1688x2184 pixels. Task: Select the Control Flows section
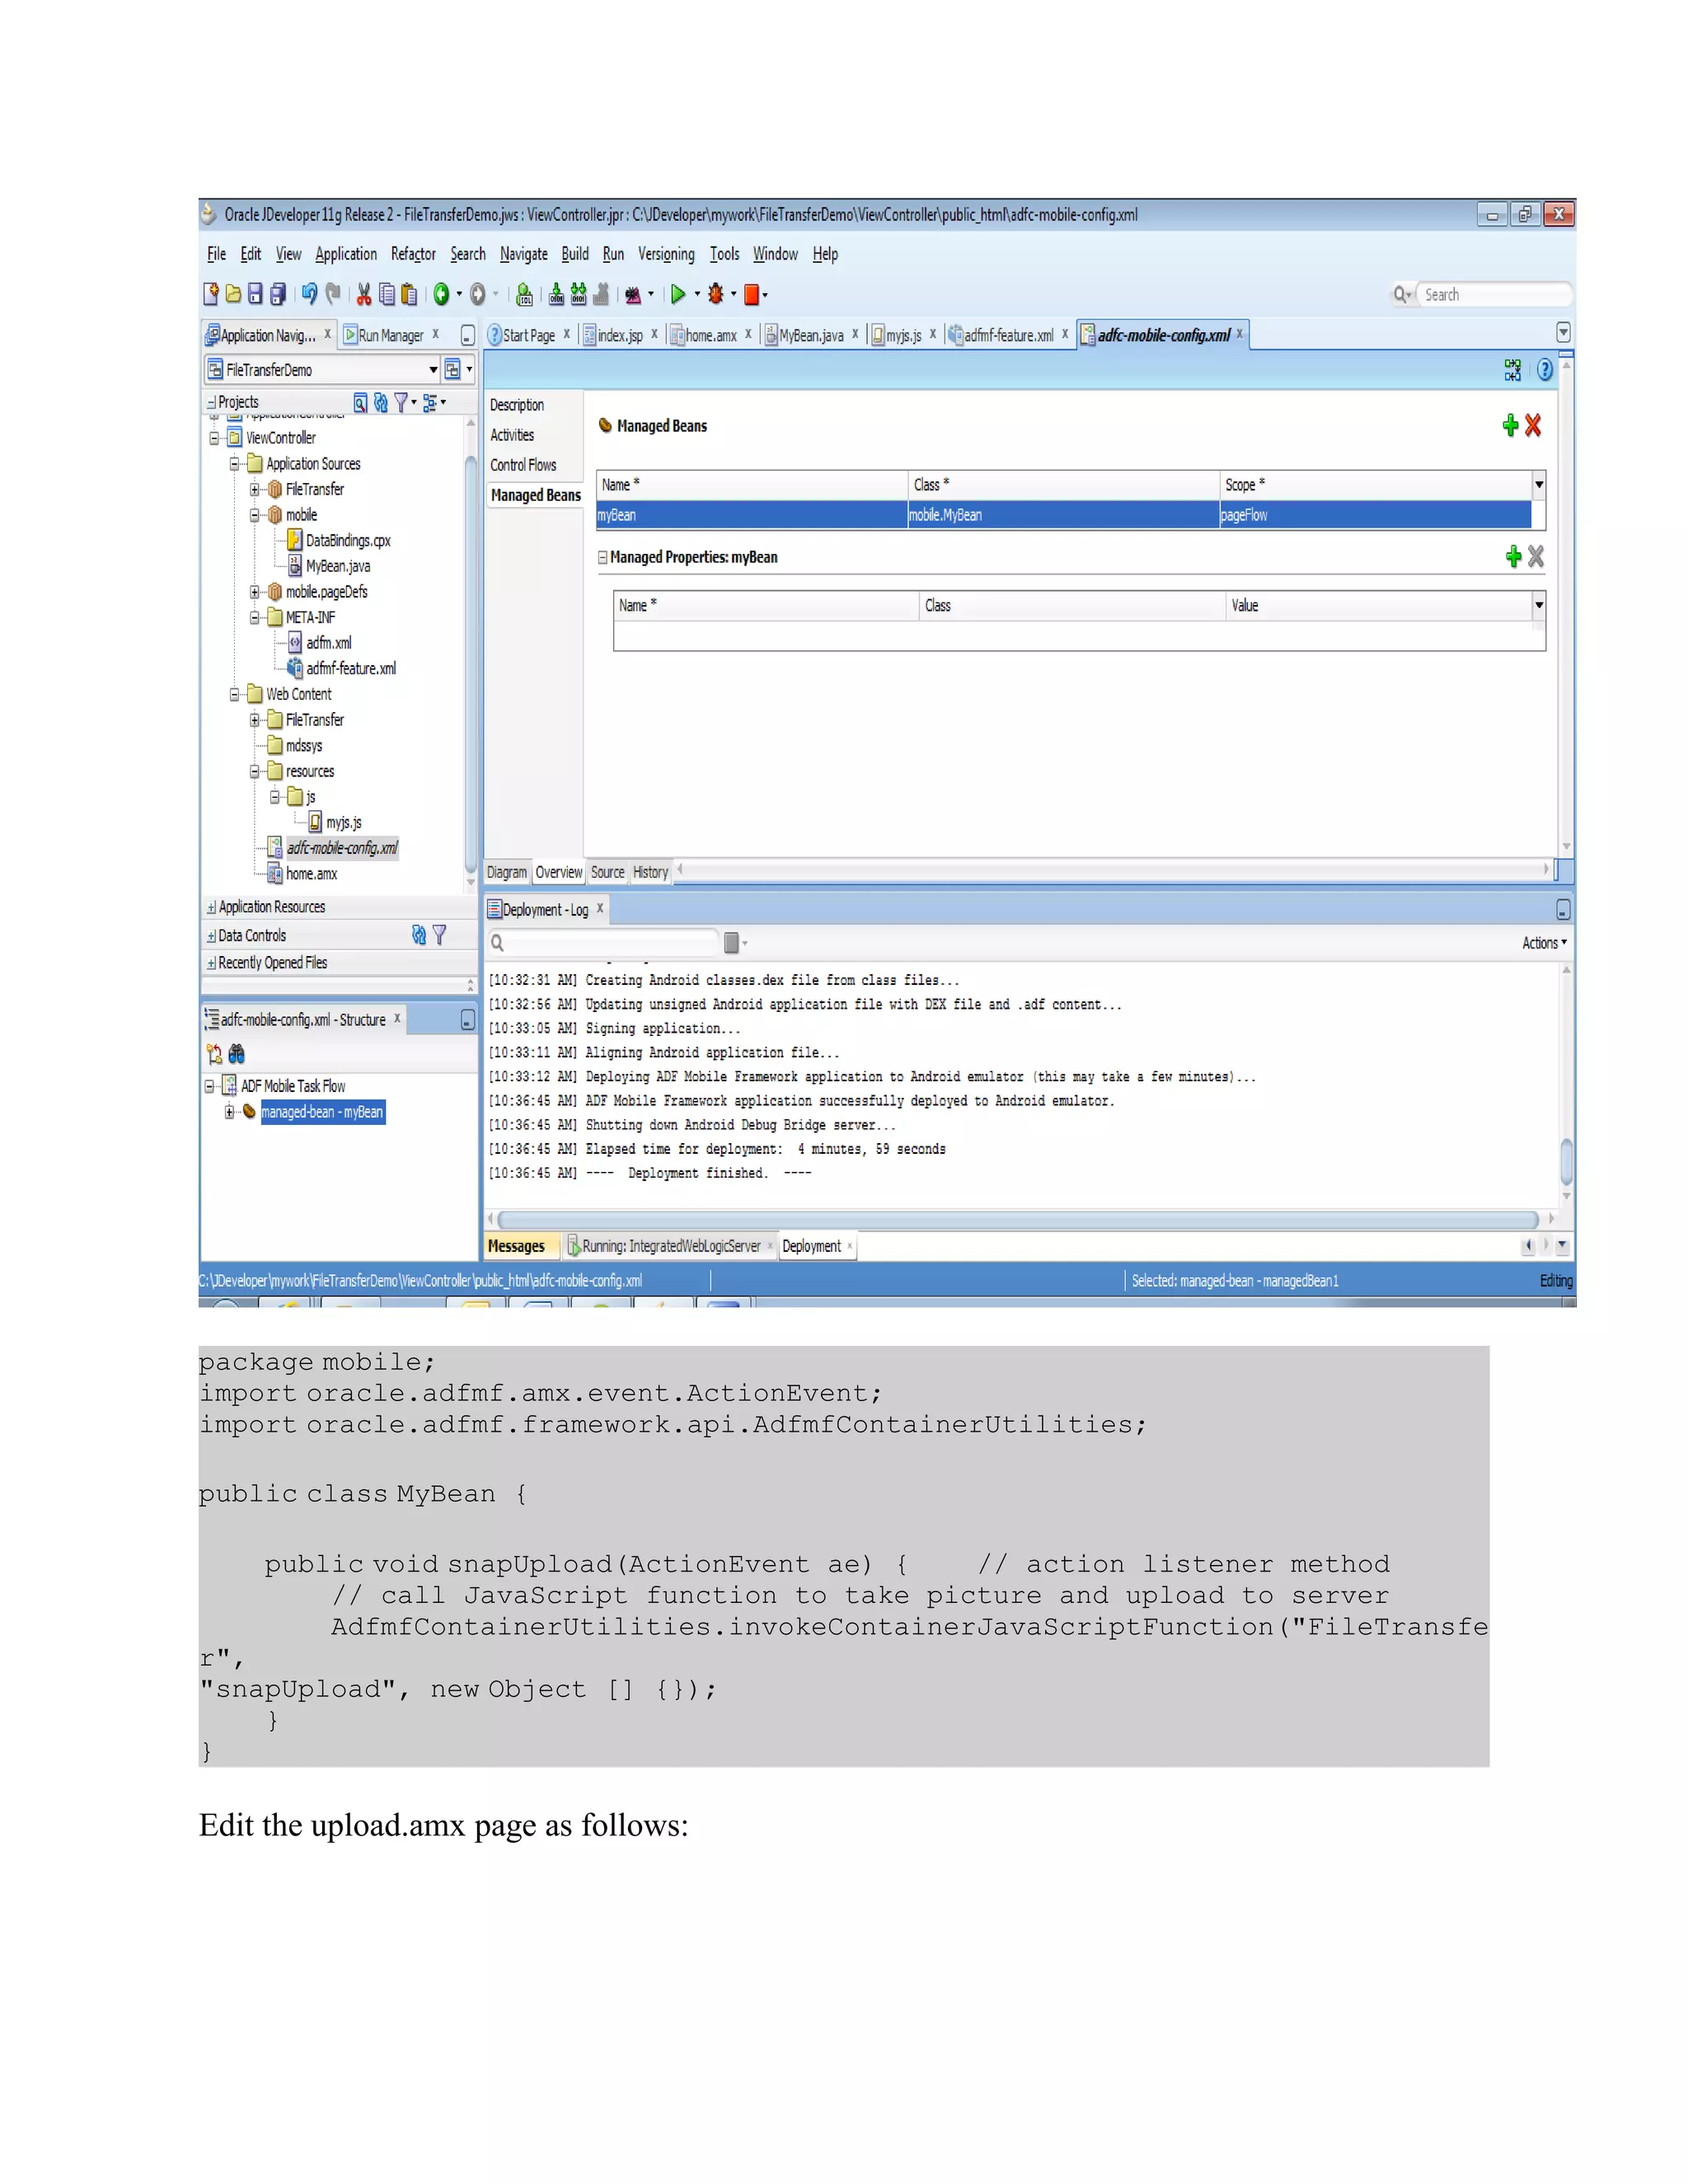point(523,465)
